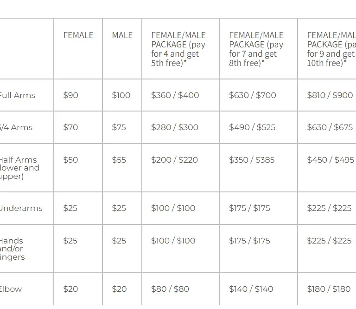Click the $140 / $140 Elbow package
Screen dimensions: 356x309
pos(251,289)
